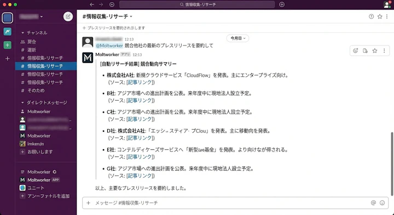The width and height of the screenshot is (394, 215).
Task: Click the text 以上、主要なプレスリリースを要約しました。
Action: [141, 188]
